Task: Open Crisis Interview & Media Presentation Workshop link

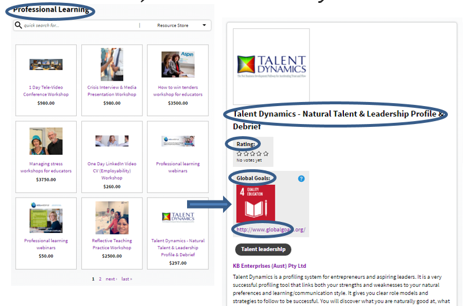Action: (112, 91)
